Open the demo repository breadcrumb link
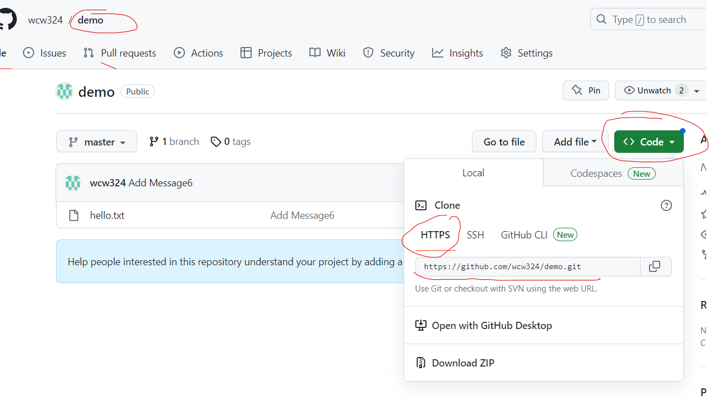 click(x=90, y=20)
